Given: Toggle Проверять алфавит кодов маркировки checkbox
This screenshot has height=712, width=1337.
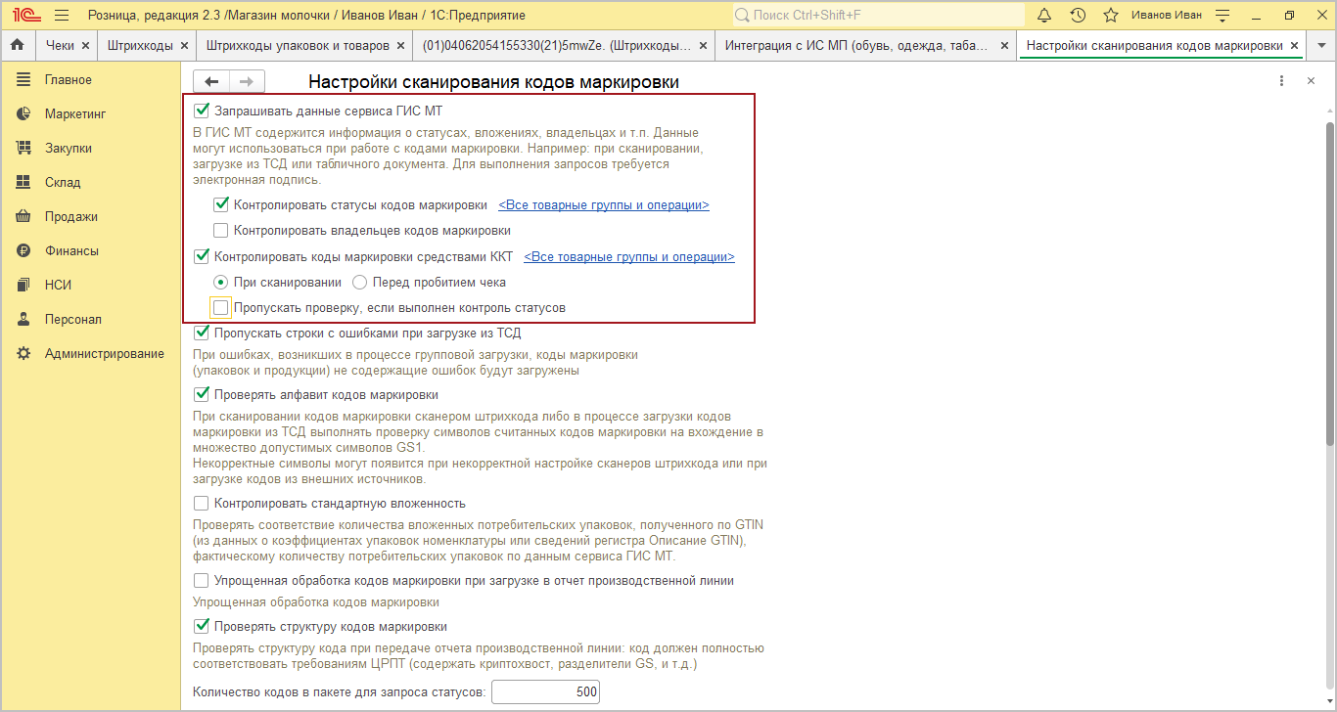Looking at the screenshot, I should [203, 394].
